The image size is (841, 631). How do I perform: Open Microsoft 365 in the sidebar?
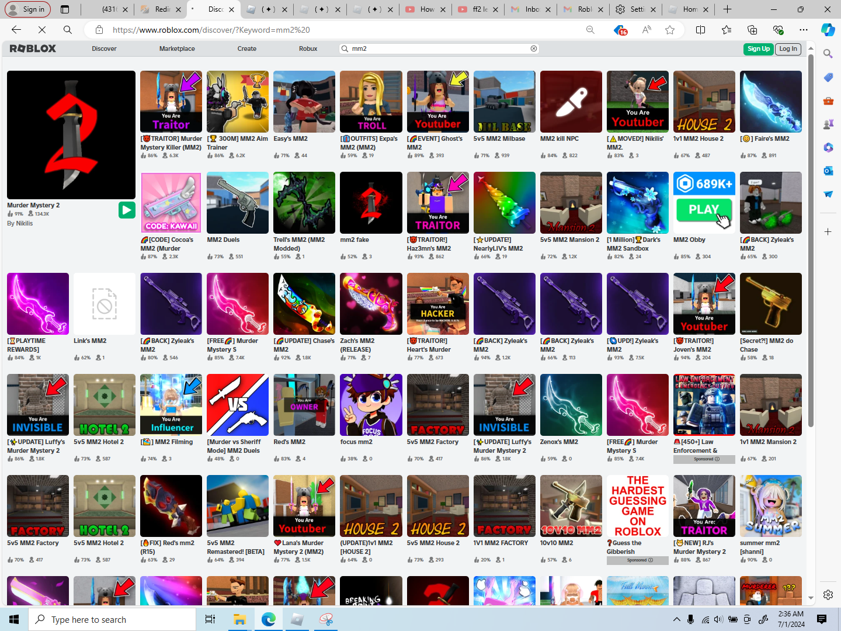tap(828, 147)
